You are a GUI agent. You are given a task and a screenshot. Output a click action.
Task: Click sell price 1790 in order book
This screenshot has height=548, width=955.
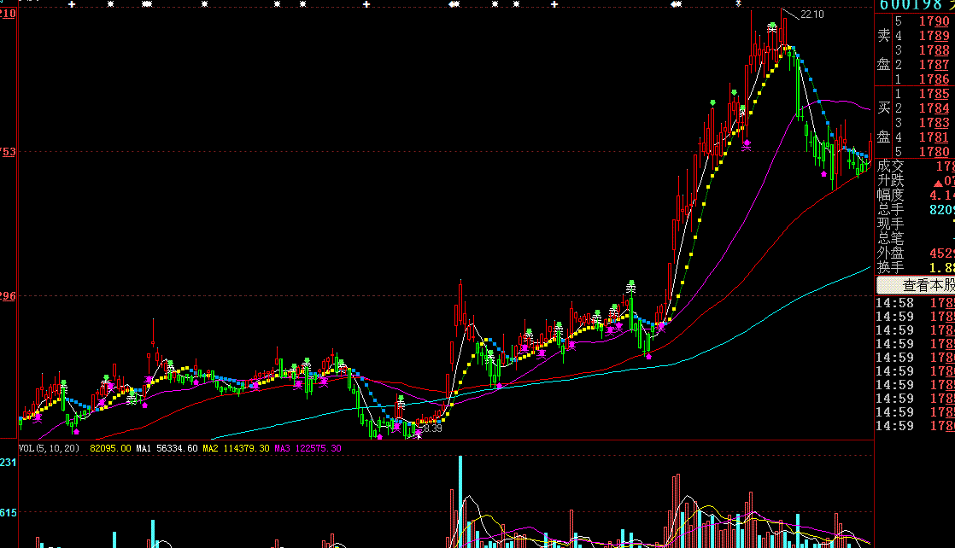[934, 21]
